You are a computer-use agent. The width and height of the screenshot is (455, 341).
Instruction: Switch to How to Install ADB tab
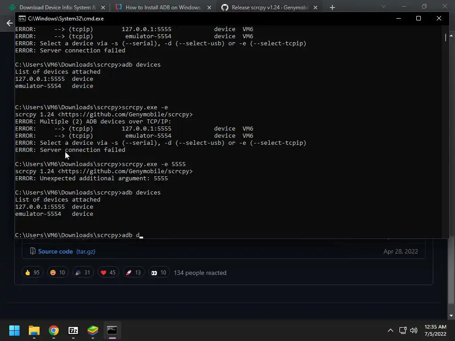coord(163,7)
